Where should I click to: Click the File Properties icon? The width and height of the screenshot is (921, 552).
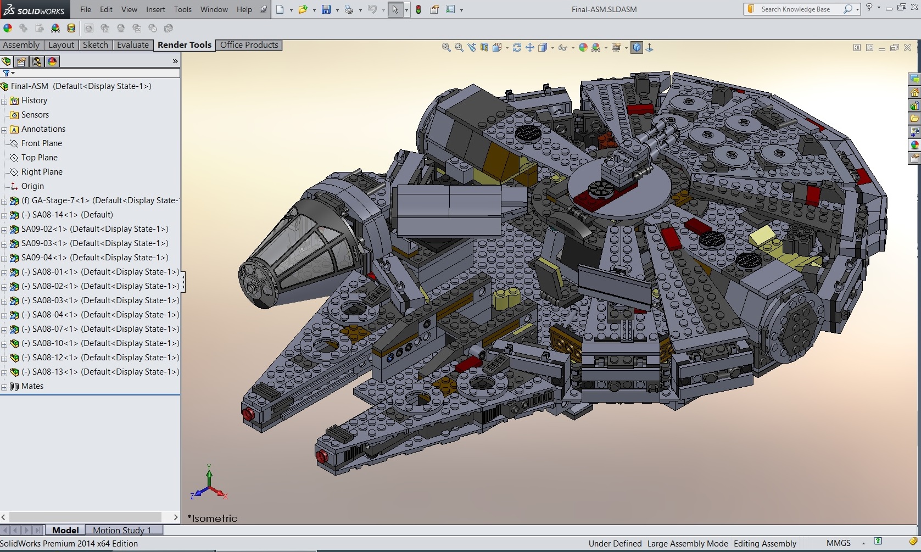pyautogui.click(x=434, y=9)
